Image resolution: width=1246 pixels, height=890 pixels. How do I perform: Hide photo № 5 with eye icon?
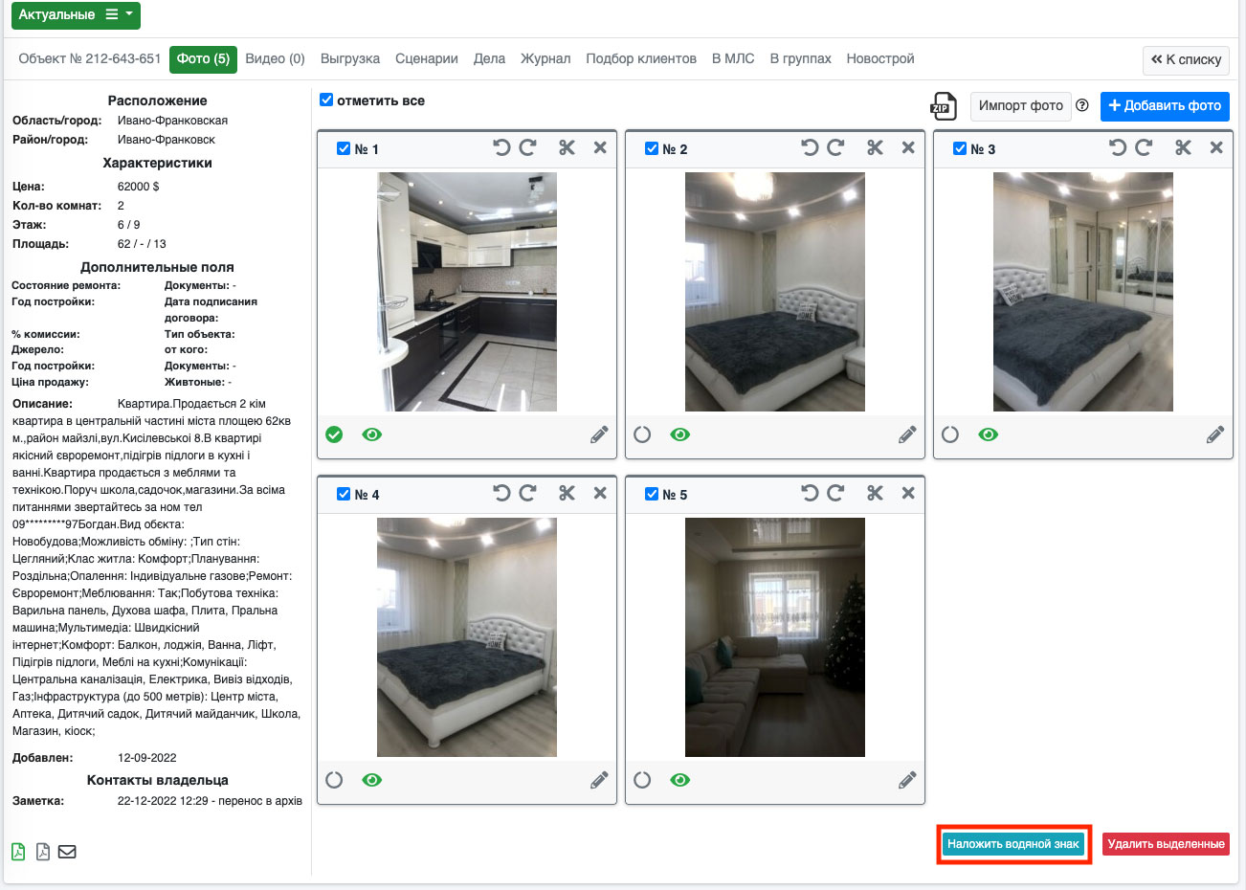pyautogui.click(x=680, y=781)
